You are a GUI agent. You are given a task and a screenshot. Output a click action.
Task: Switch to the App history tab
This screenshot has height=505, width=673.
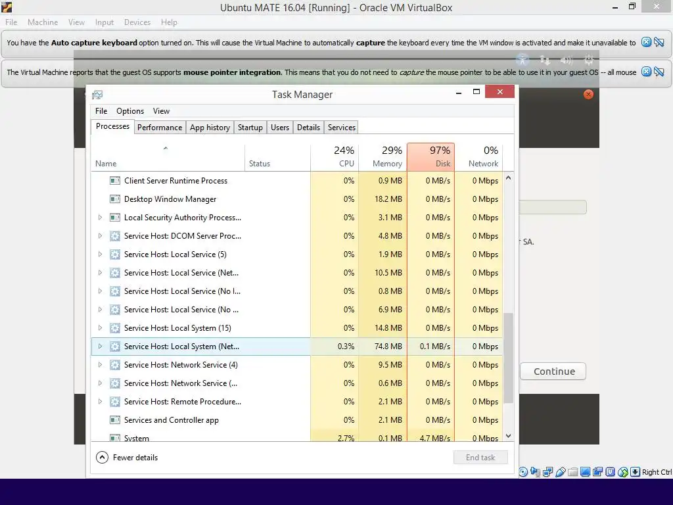pos(210,128)
